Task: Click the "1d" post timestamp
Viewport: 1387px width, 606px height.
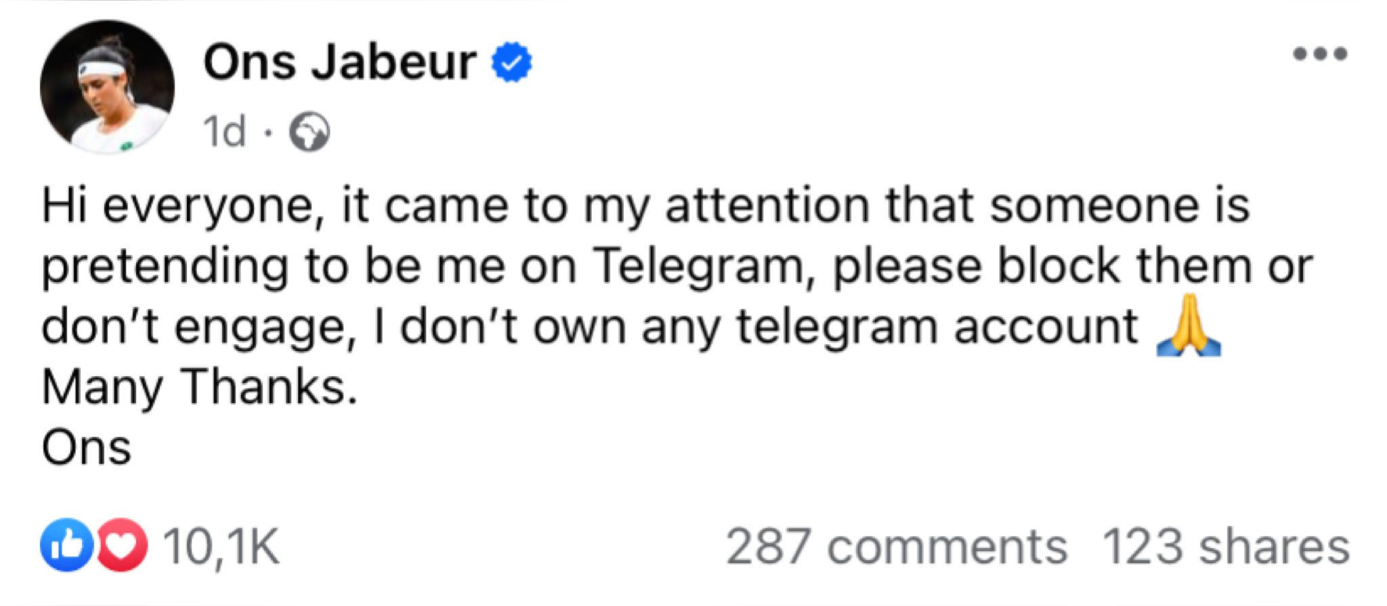Action: point(224,132)
